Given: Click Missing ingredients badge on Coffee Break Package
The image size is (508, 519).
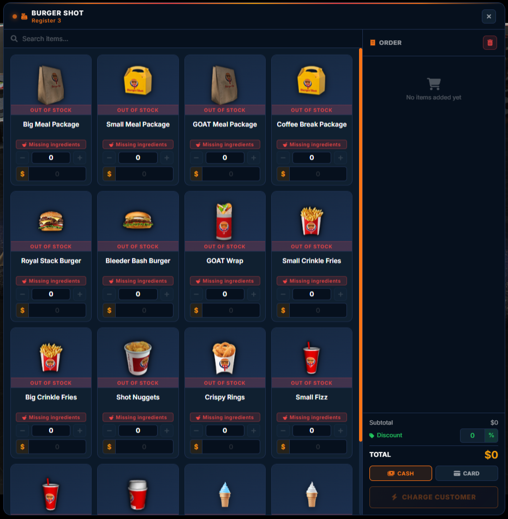Looking at the screenshot, I should pos(312,144).
